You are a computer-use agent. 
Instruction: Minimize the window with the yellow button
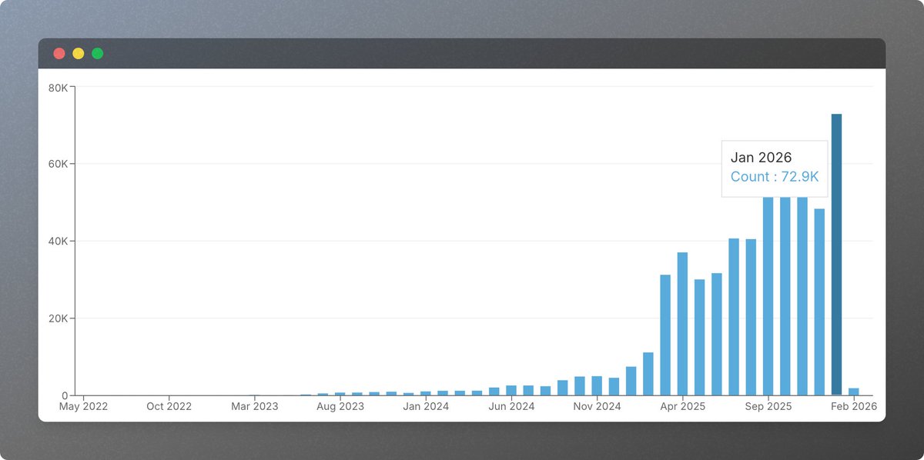pos(79,54)
